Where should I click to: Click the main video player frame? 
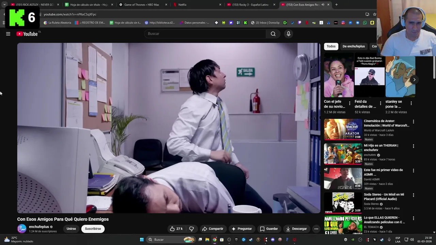(x=169, y=128)
